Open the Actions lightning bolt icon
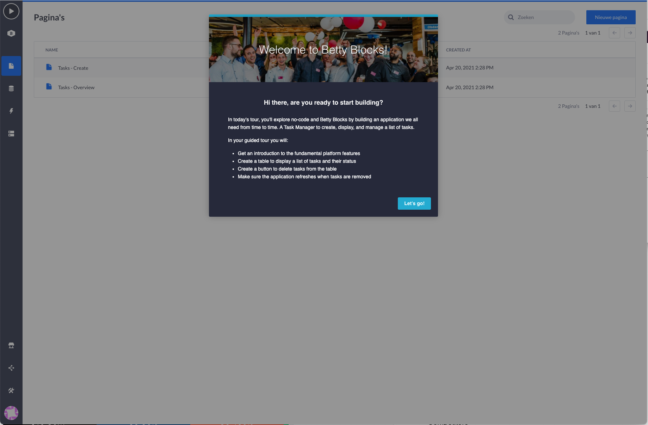Viewport: 648px width, 425px height. 11,111
